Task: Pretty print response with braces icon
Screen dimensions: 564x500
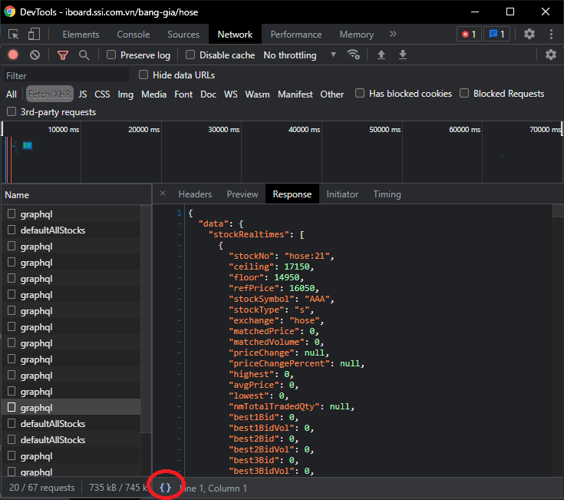Action: pos(166,488)
